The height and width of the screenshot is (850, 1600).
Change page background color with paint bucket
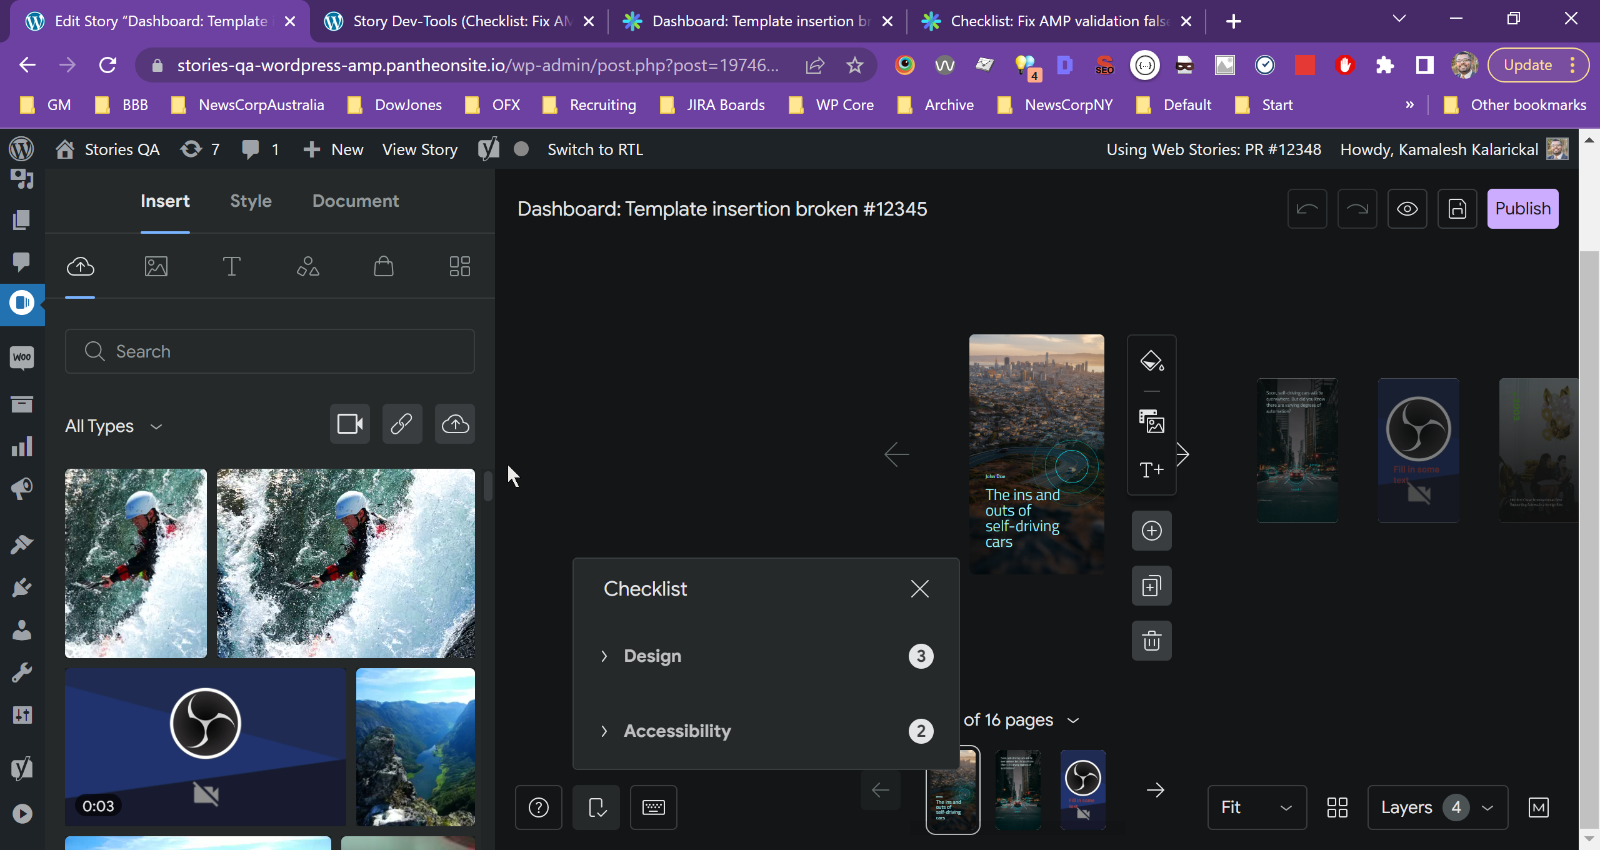1152,361
